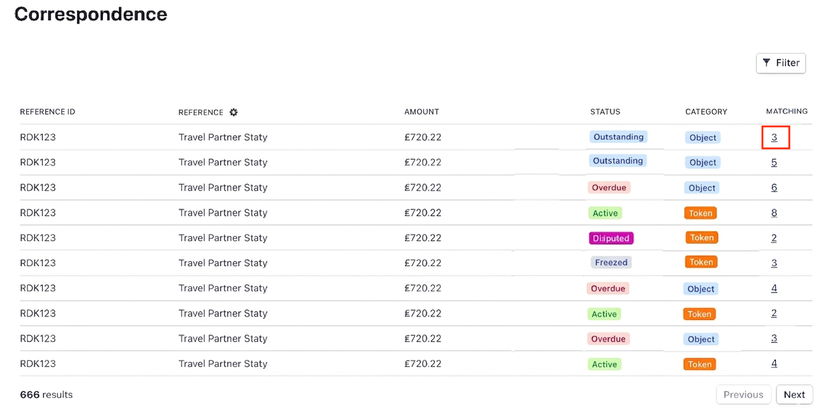Click the Matching column header
The height and width of the screenshot is (411, 826).
tap(786, 111)
